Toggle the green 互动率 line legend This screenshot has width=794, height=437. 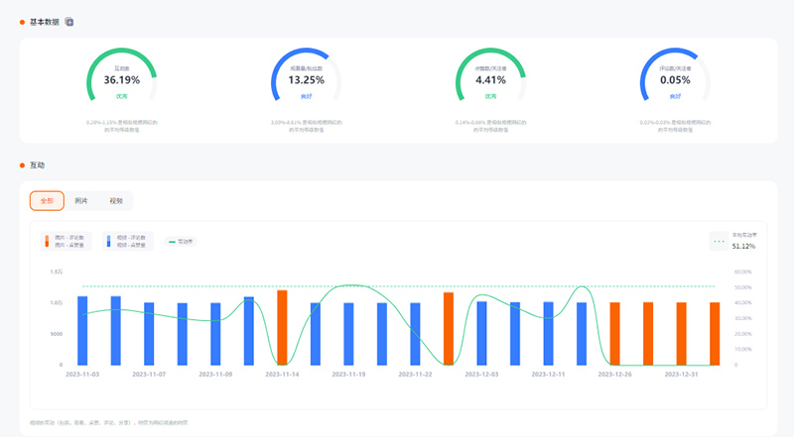[x=181, y=241]
